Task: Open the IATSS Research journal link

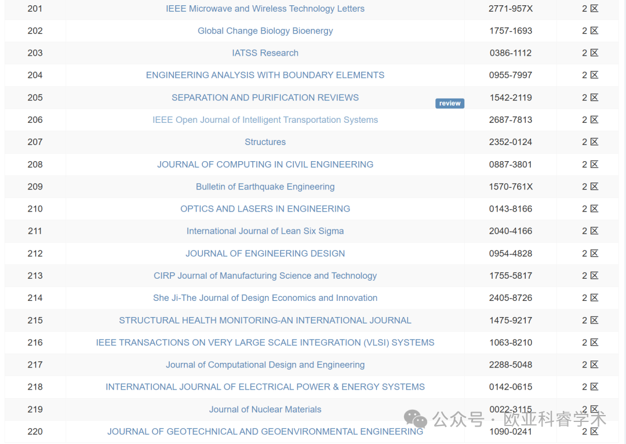Action: pos(265,53)
